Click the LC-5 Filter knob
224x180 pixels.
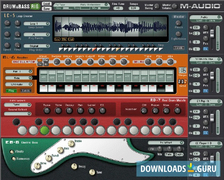click(x=17, y=45)
